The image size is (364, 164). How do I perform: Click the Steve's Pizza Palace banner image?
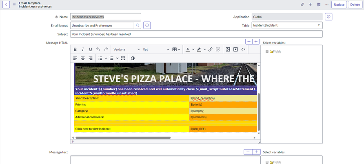click(166, 74)
